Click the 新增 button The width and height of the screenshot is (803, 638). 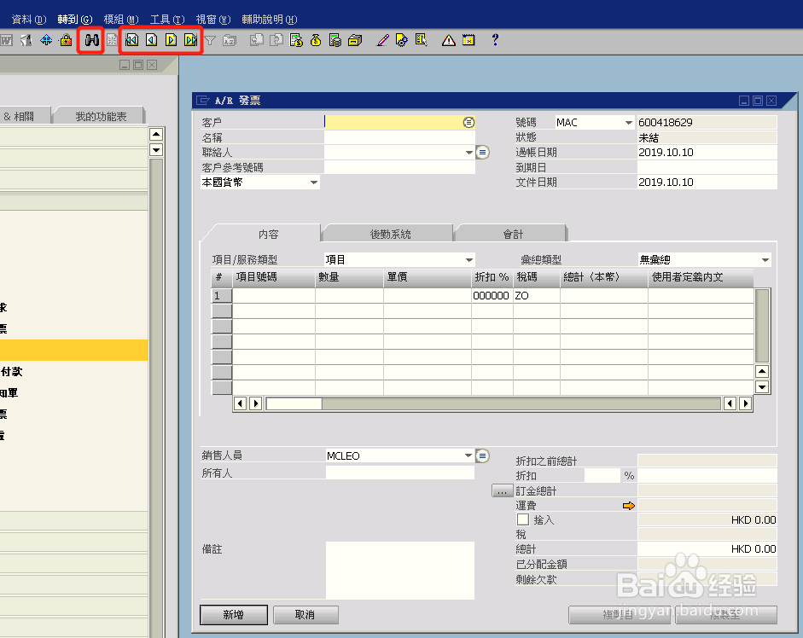[x=233, y=614]
